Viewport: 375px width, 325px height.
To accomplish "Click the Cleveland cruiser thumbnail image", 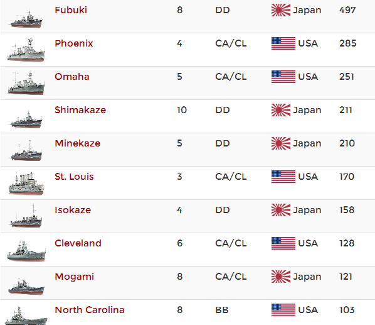I will point(26,251).
